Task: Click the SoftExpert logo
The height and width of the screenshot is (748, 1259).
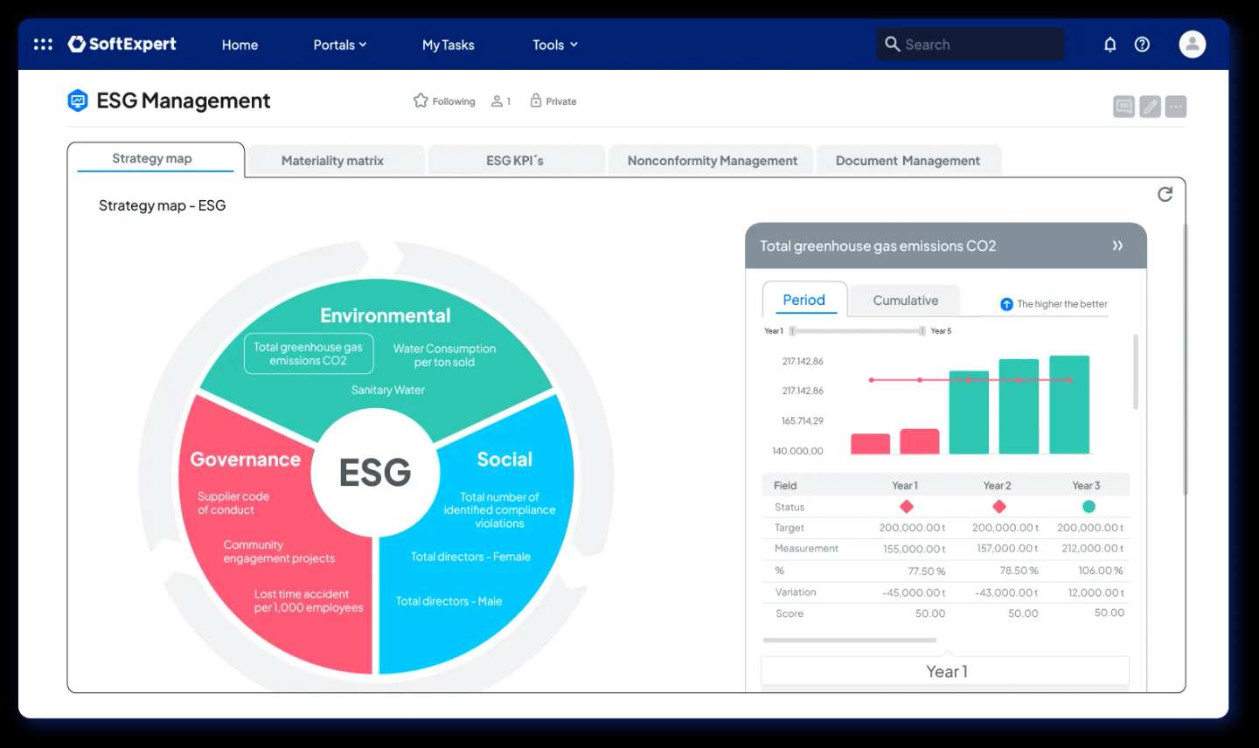Action: click(x=122, y=44)
